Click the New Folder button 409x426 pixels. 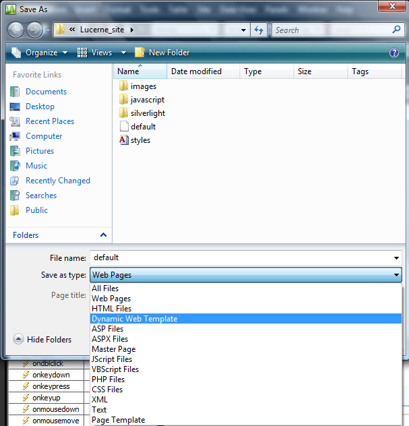[x=162, y=53]
